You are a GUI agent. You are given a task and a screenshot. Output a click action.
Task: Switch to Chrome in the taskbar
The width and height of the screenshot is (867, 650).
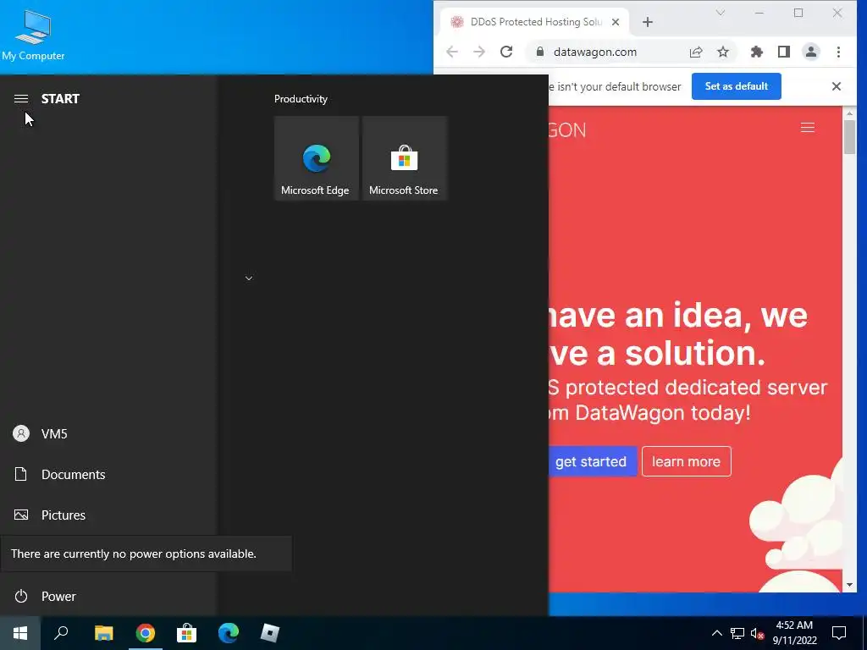146,633
